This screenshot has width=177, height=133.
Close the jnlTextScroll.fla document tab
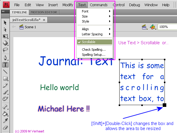[44, 20]
